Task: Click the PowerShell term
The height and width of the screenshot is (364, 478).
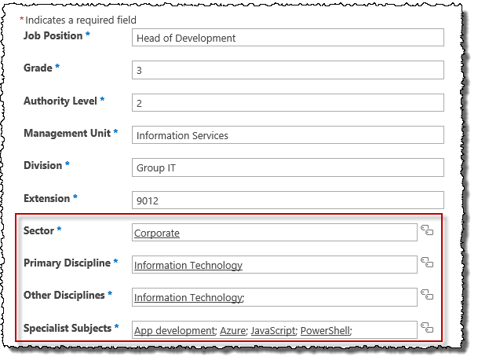Action: point(325,330)
